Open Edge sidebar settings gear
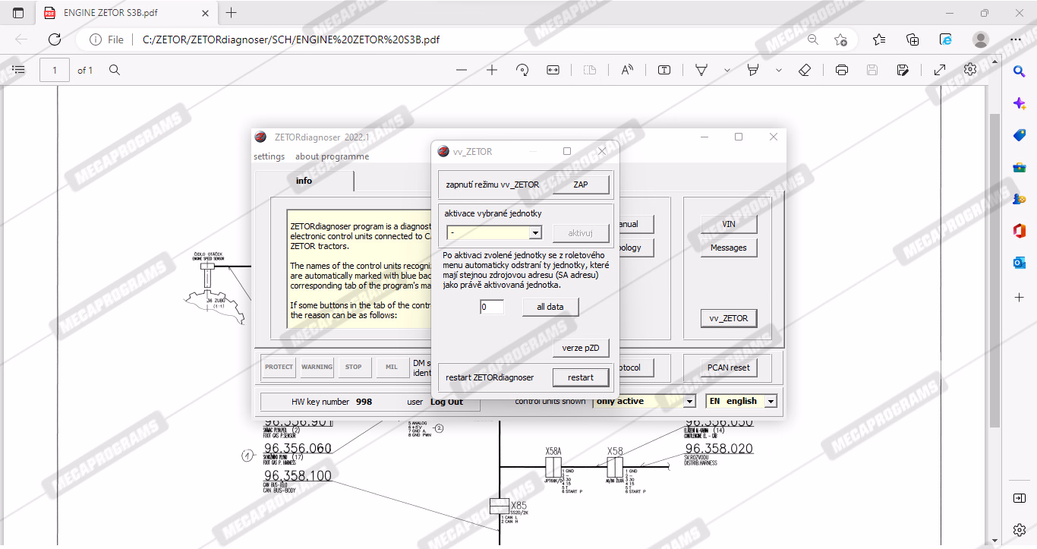Screen dimensions: 1037x549 [x=1020, y=529]
